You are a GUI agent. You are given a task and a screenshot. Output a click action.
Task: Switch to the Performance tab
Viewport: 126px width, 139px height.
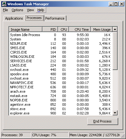click(x=55, y=18)
